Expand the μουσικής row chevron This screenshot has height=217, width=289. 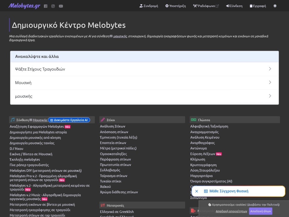(270, 96)
